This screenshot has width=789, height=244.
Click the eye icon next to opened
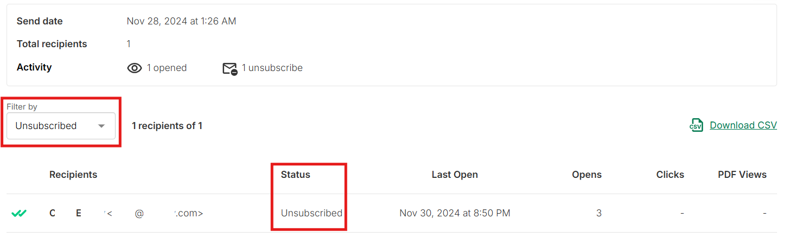(x=134, y=68)
